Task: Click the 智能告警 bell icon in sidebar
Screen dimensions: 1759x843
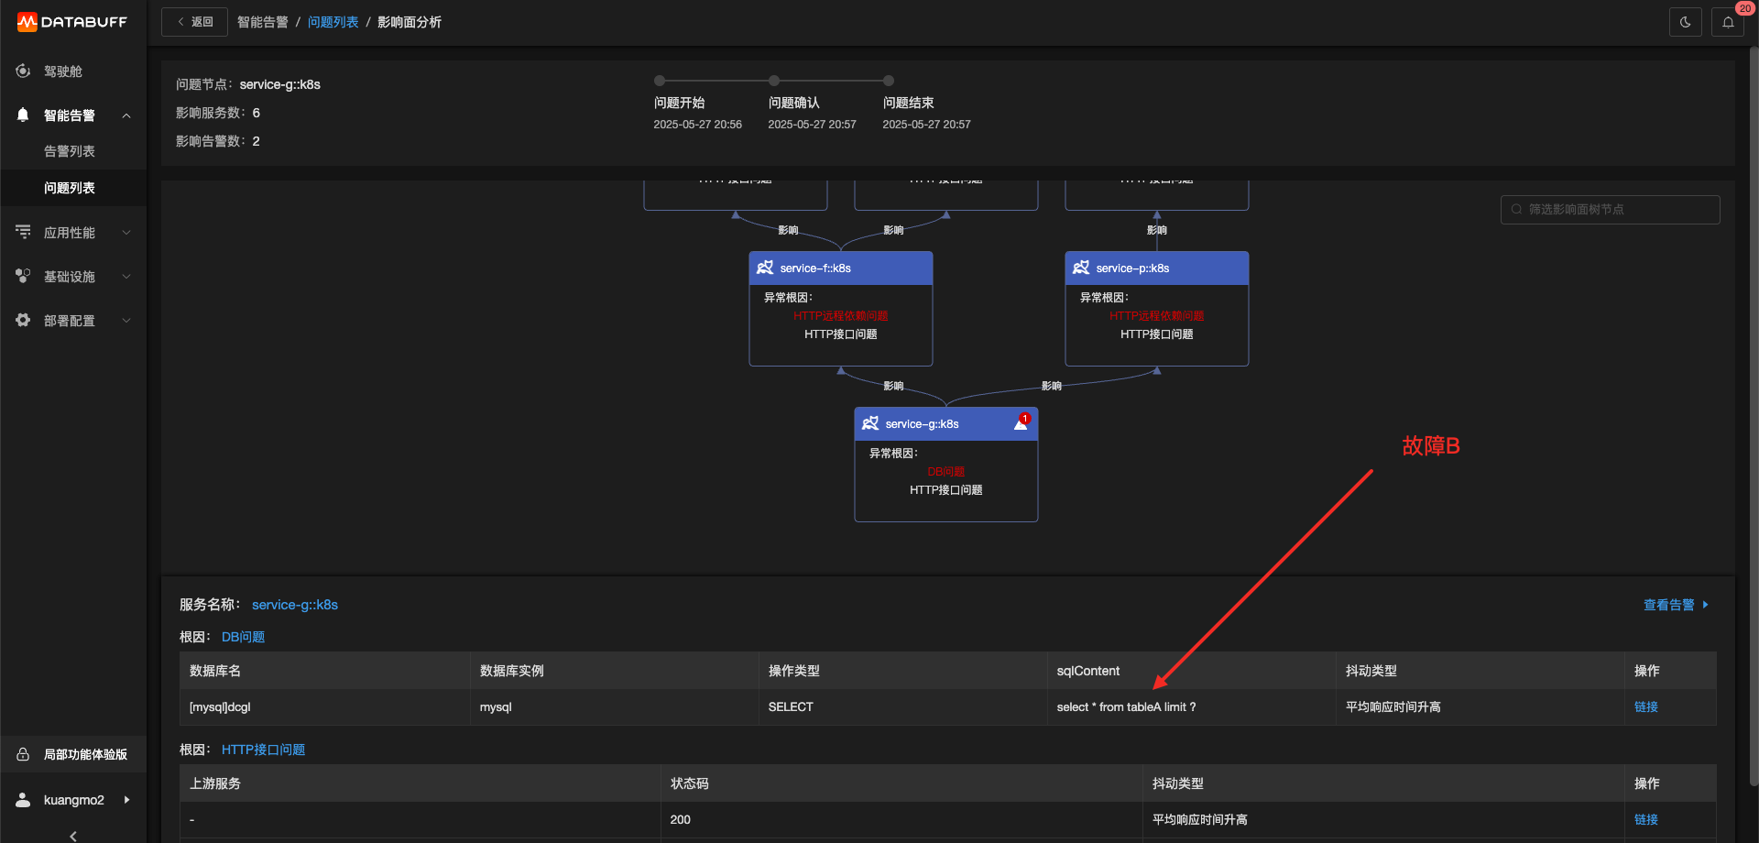Action: click(x=23, y=115)
